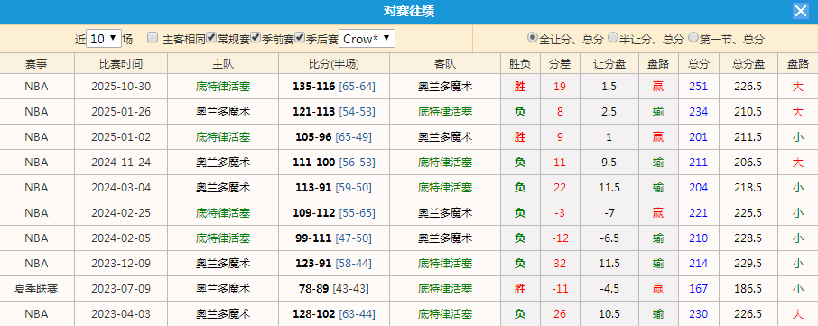Click the 夏季联赛 event cell
Screen dimensions: 818x326
36,288
